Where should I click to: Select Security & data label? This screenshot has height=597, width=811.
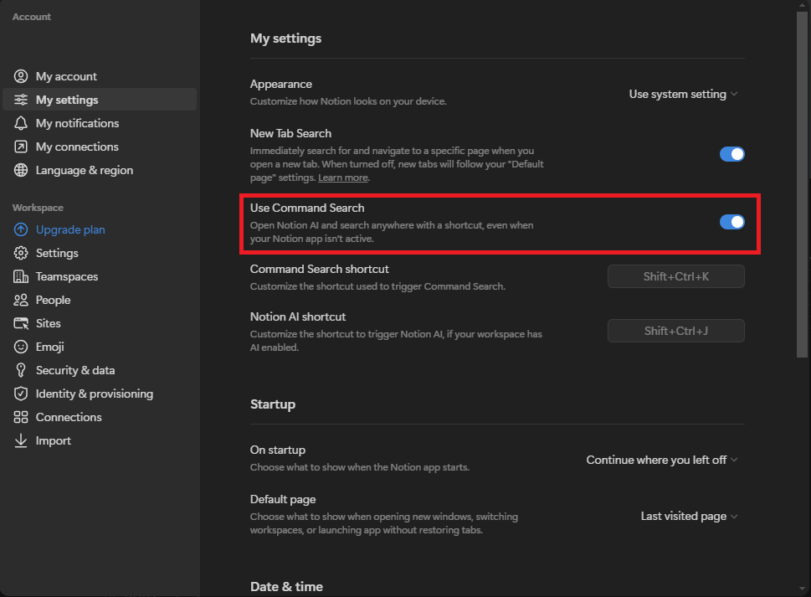tap(75, 370)
